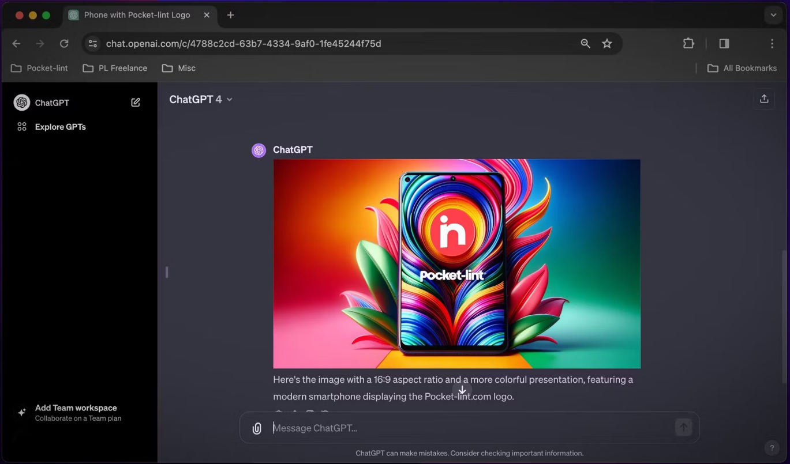Viewport: 790px width, 464px height.
Task: Jump to the bottom with the down-arrow button
Action: (x=462, y=390)
